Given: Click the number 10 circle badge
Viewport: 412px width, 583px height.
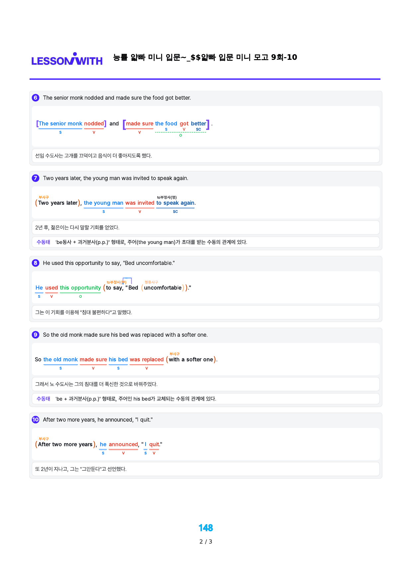Looking at the screenshot, I should click(36, 419).
